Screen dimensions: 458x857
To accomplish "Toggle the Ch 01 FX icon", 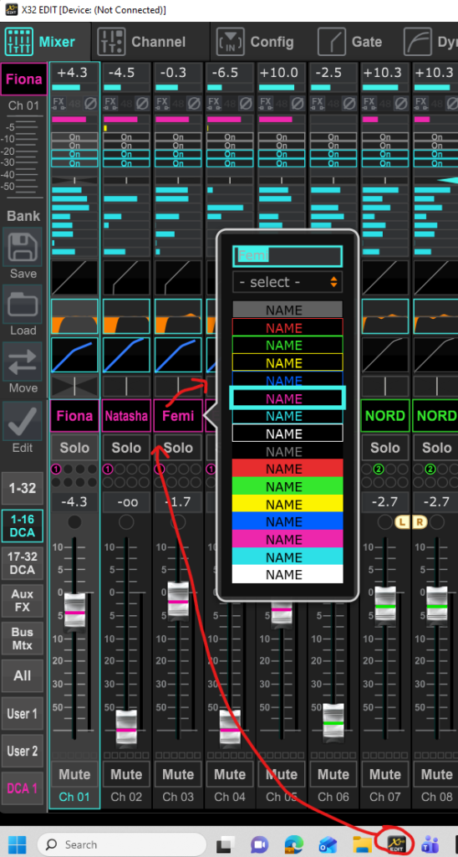I will (x=59, y=102).
